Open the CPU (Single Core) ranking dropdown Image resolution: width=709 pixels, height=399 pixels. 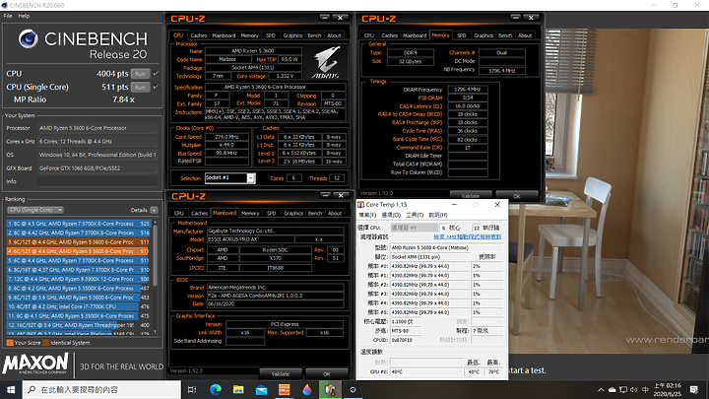pyautogui.click(x=35, y=210)
